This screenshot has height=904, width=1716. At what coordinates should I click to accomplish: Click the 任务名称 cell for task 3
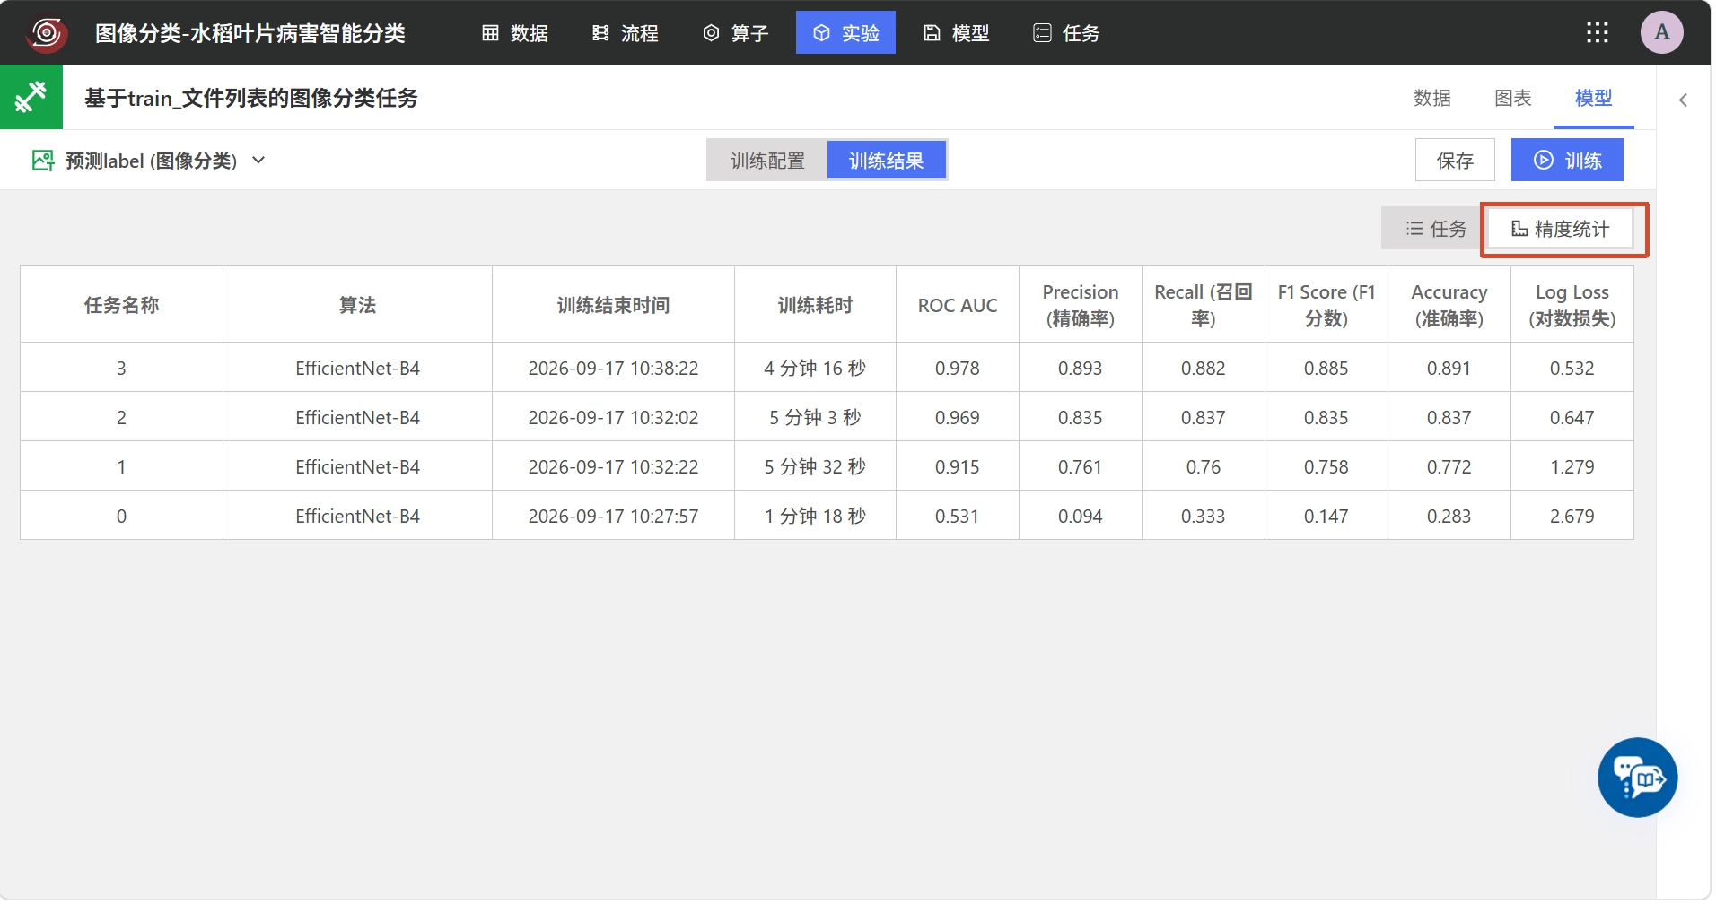[x=121, y=368]
